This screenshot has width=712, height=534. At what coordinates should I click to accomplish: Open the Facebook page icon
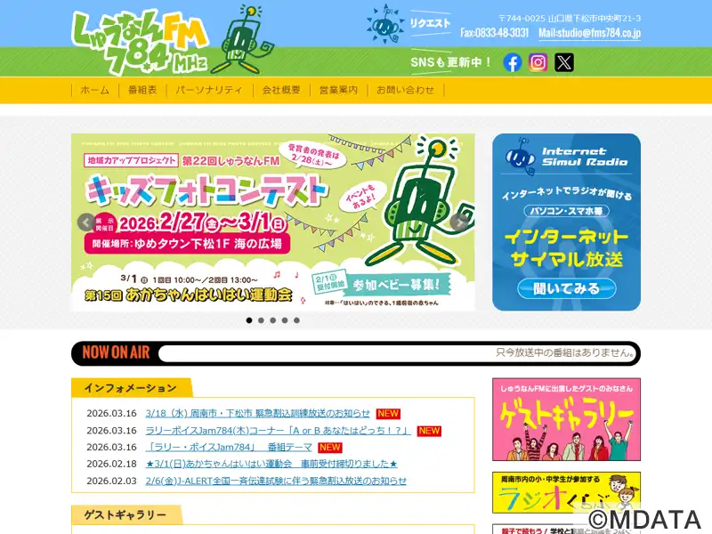click(x=513, y=62)
